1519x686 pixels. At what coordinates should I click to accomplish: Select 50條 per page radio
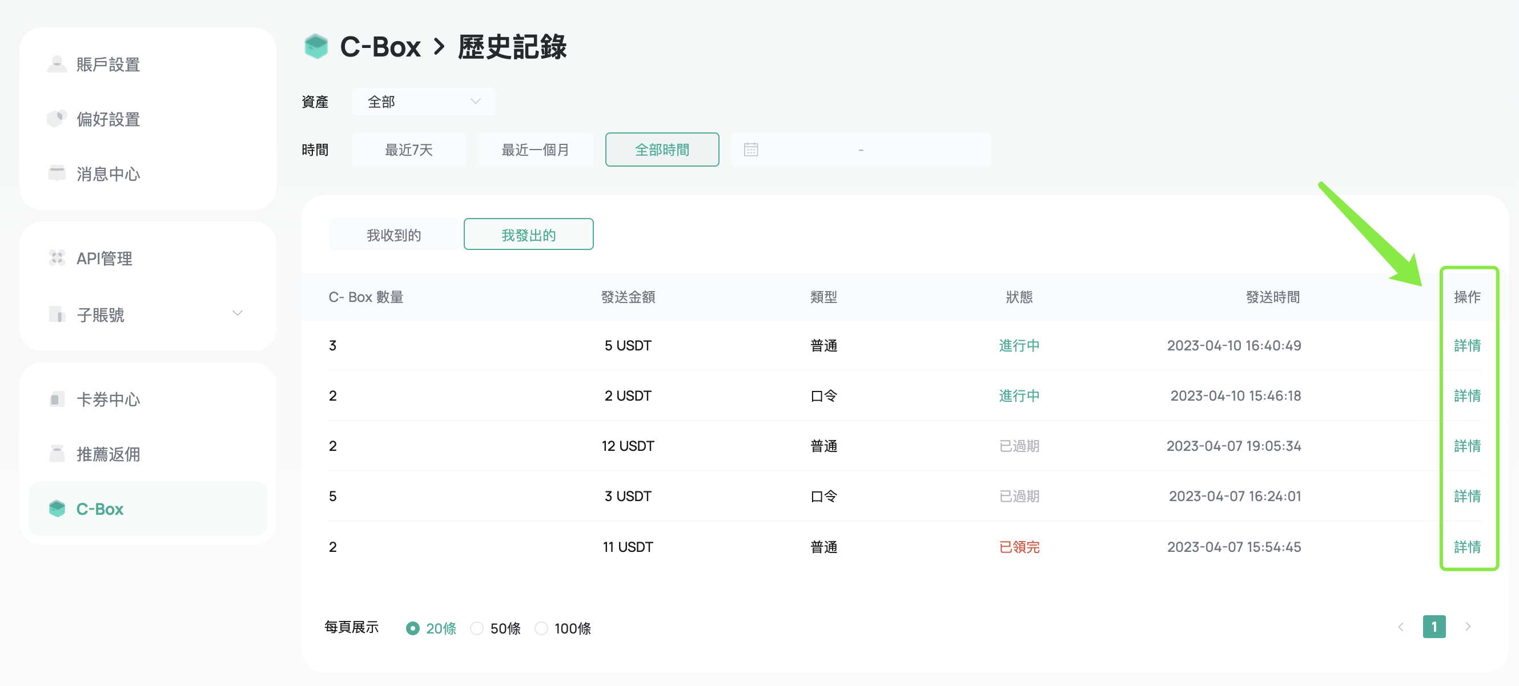(477, 628)
